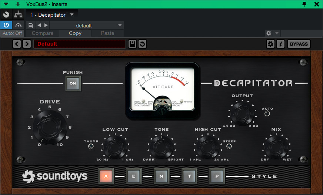Screen dimensions: 323x195
Task: Click the empty field right of the gear arrow
Action: tap(302, 33)
